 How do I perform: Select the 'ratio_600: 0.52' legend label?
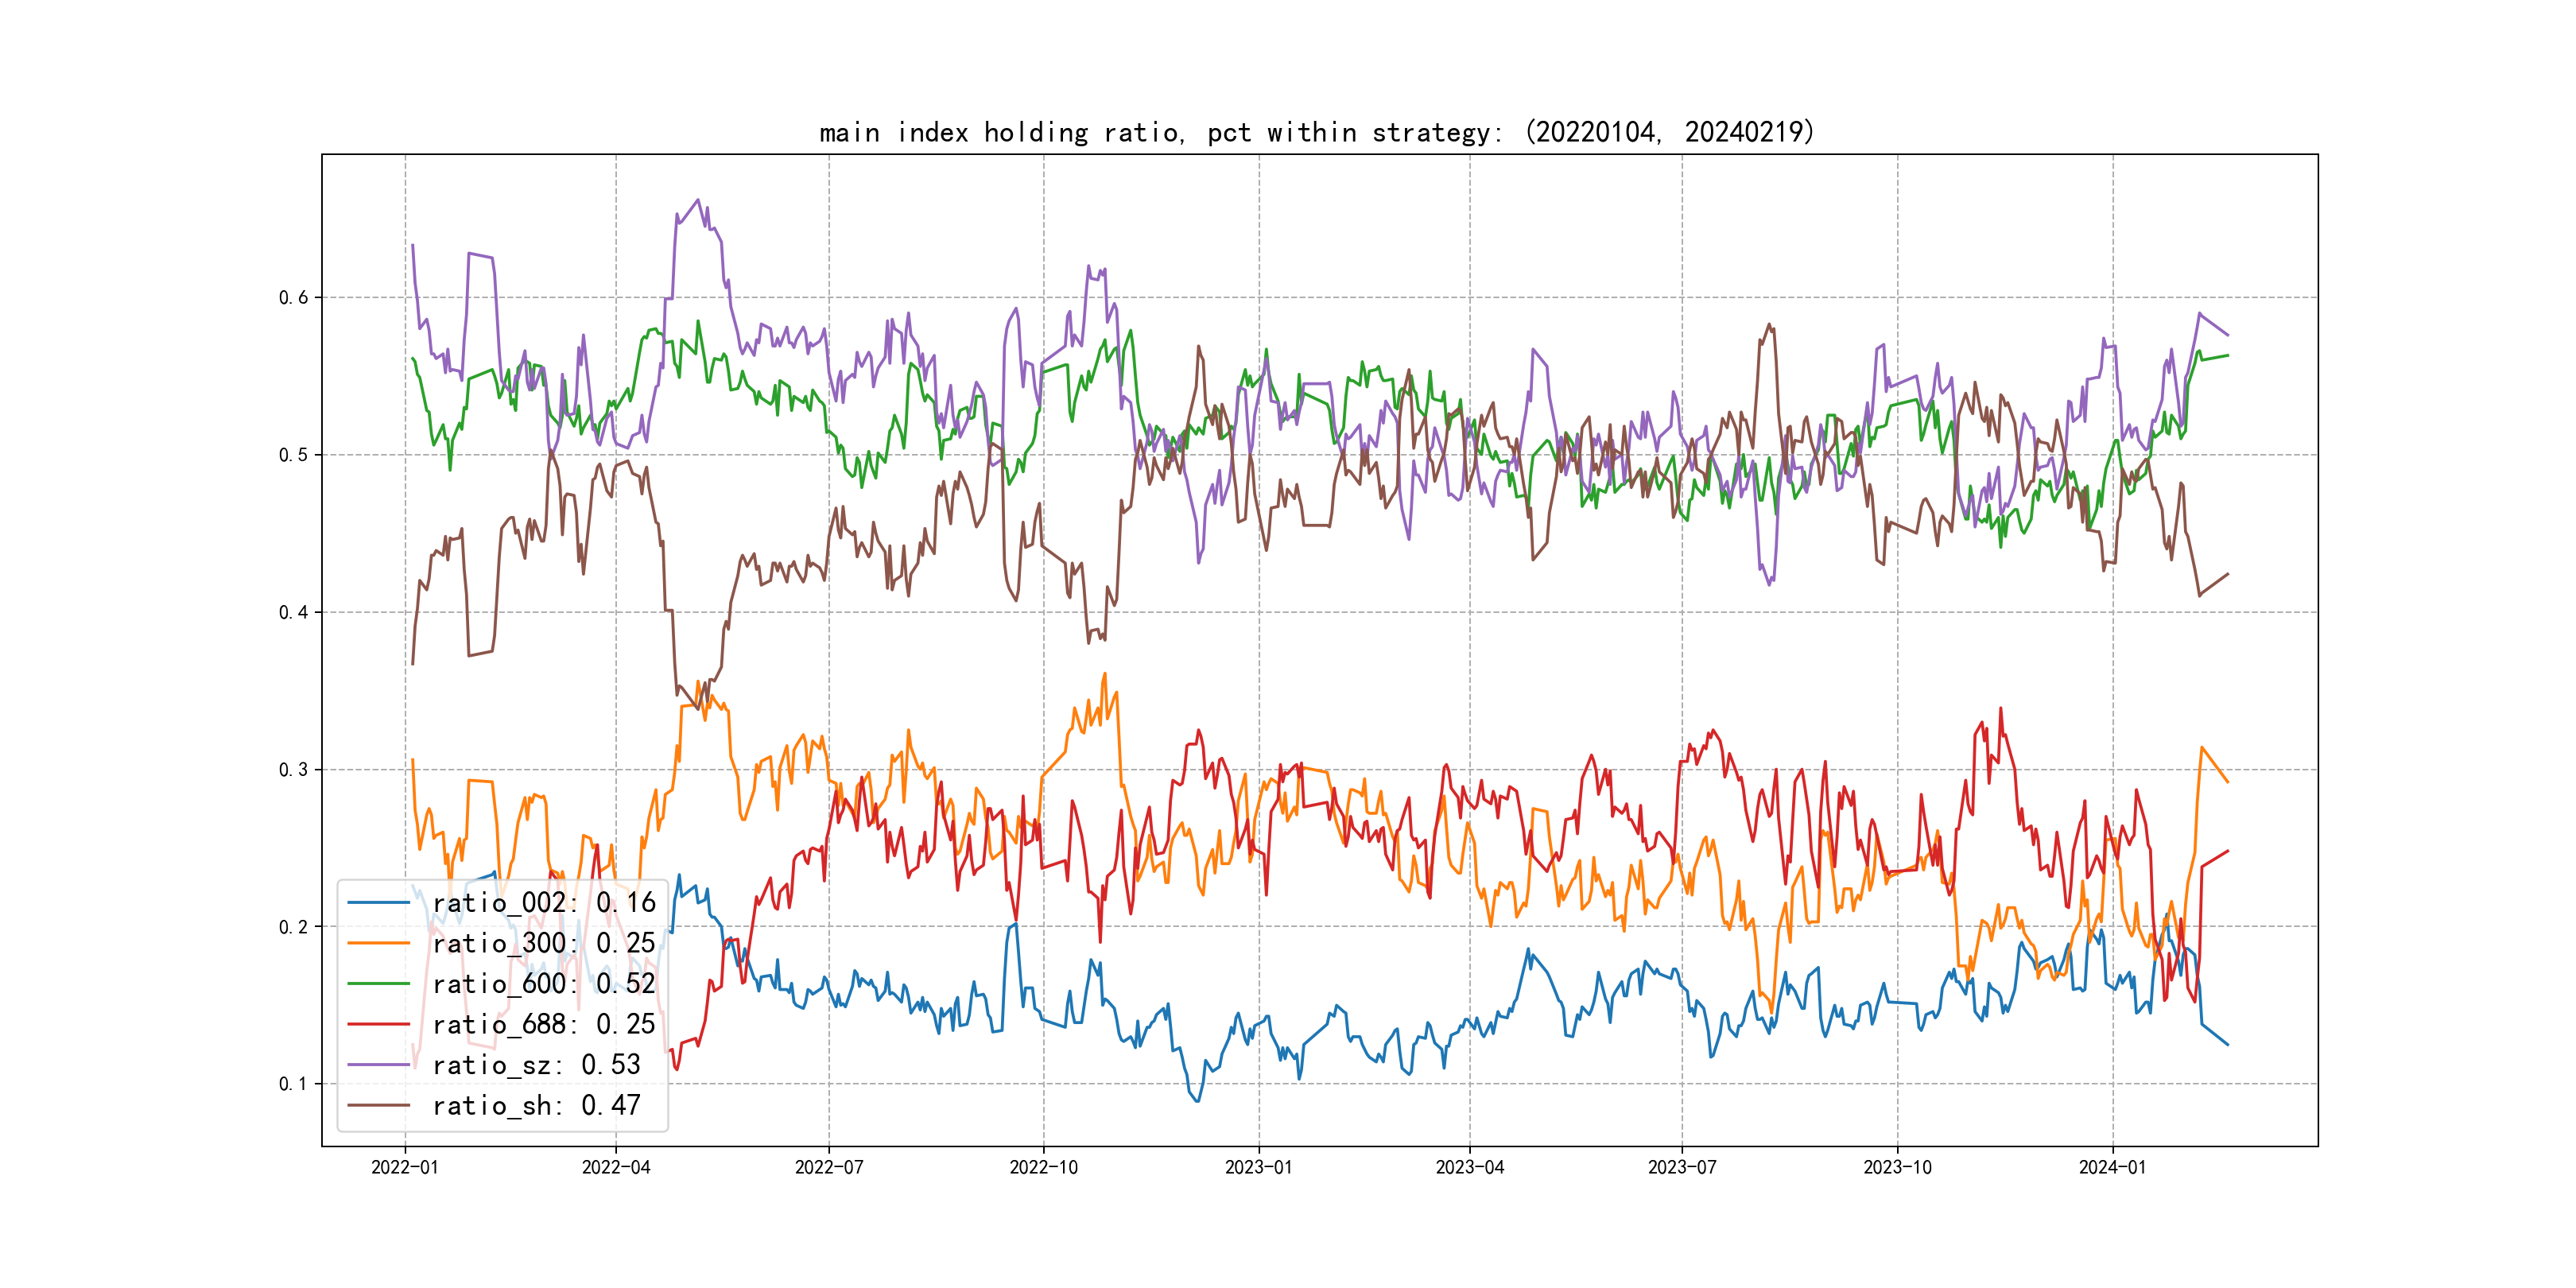pyautogui.click(x=543, y=984)
